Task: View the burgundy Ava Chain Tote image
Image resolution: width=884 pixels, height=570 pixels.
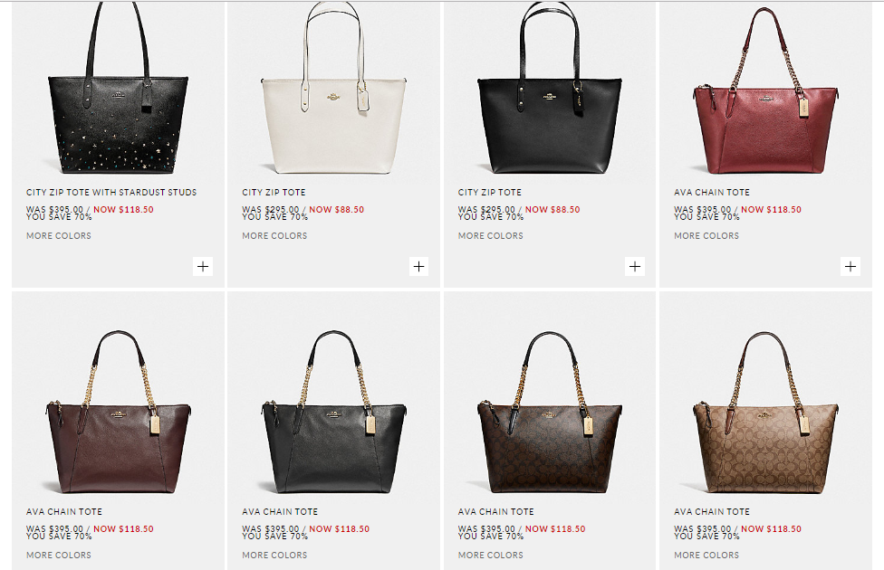Action: [119, 413]
